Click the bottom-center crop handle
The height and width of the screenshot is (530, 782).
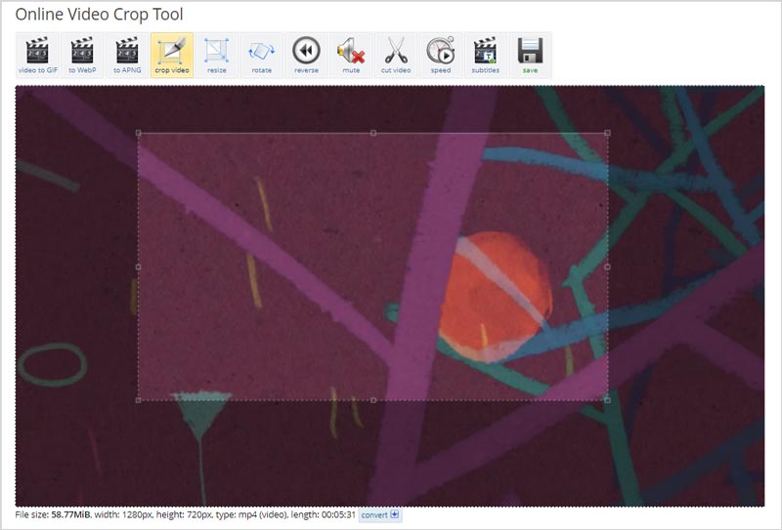tap(373, 400)
